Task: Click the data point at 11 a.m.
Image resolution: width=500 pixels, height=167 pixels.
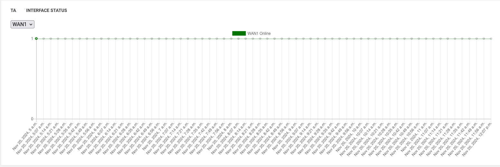Action: pos(426,39)
